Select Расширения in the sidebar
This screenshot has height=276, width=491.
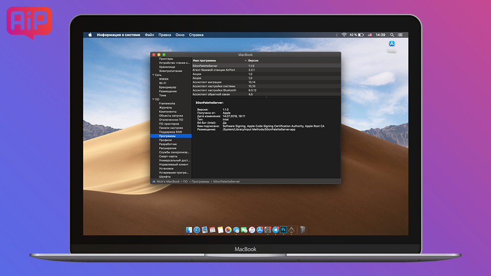167,148
